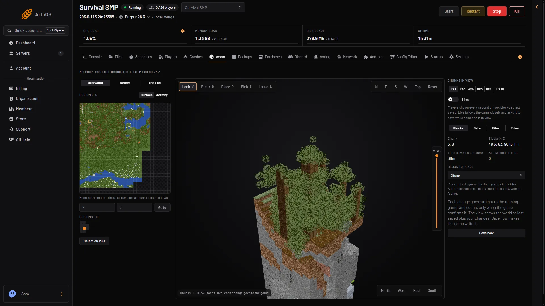Image resolution: width=545 pixels, height=306 pixels.
Task: Click the Y level vertical slider
Action: click(437, 192)
